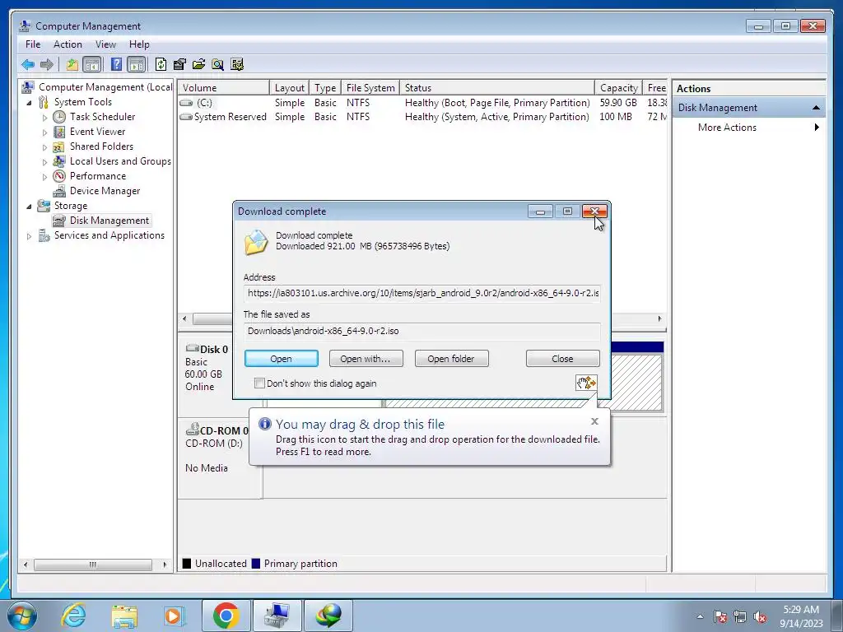Select Disk Management in the tree
This screenshot has height=632, width=843.
coord(109,221)
